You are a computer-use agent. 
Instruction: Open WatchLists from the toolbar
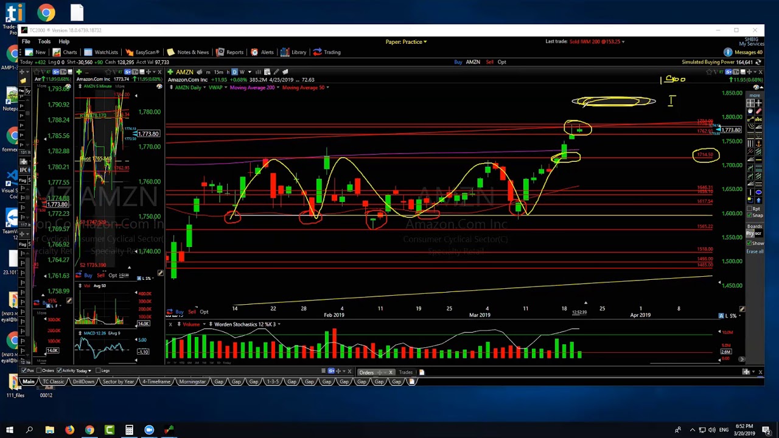coord(101,52)
